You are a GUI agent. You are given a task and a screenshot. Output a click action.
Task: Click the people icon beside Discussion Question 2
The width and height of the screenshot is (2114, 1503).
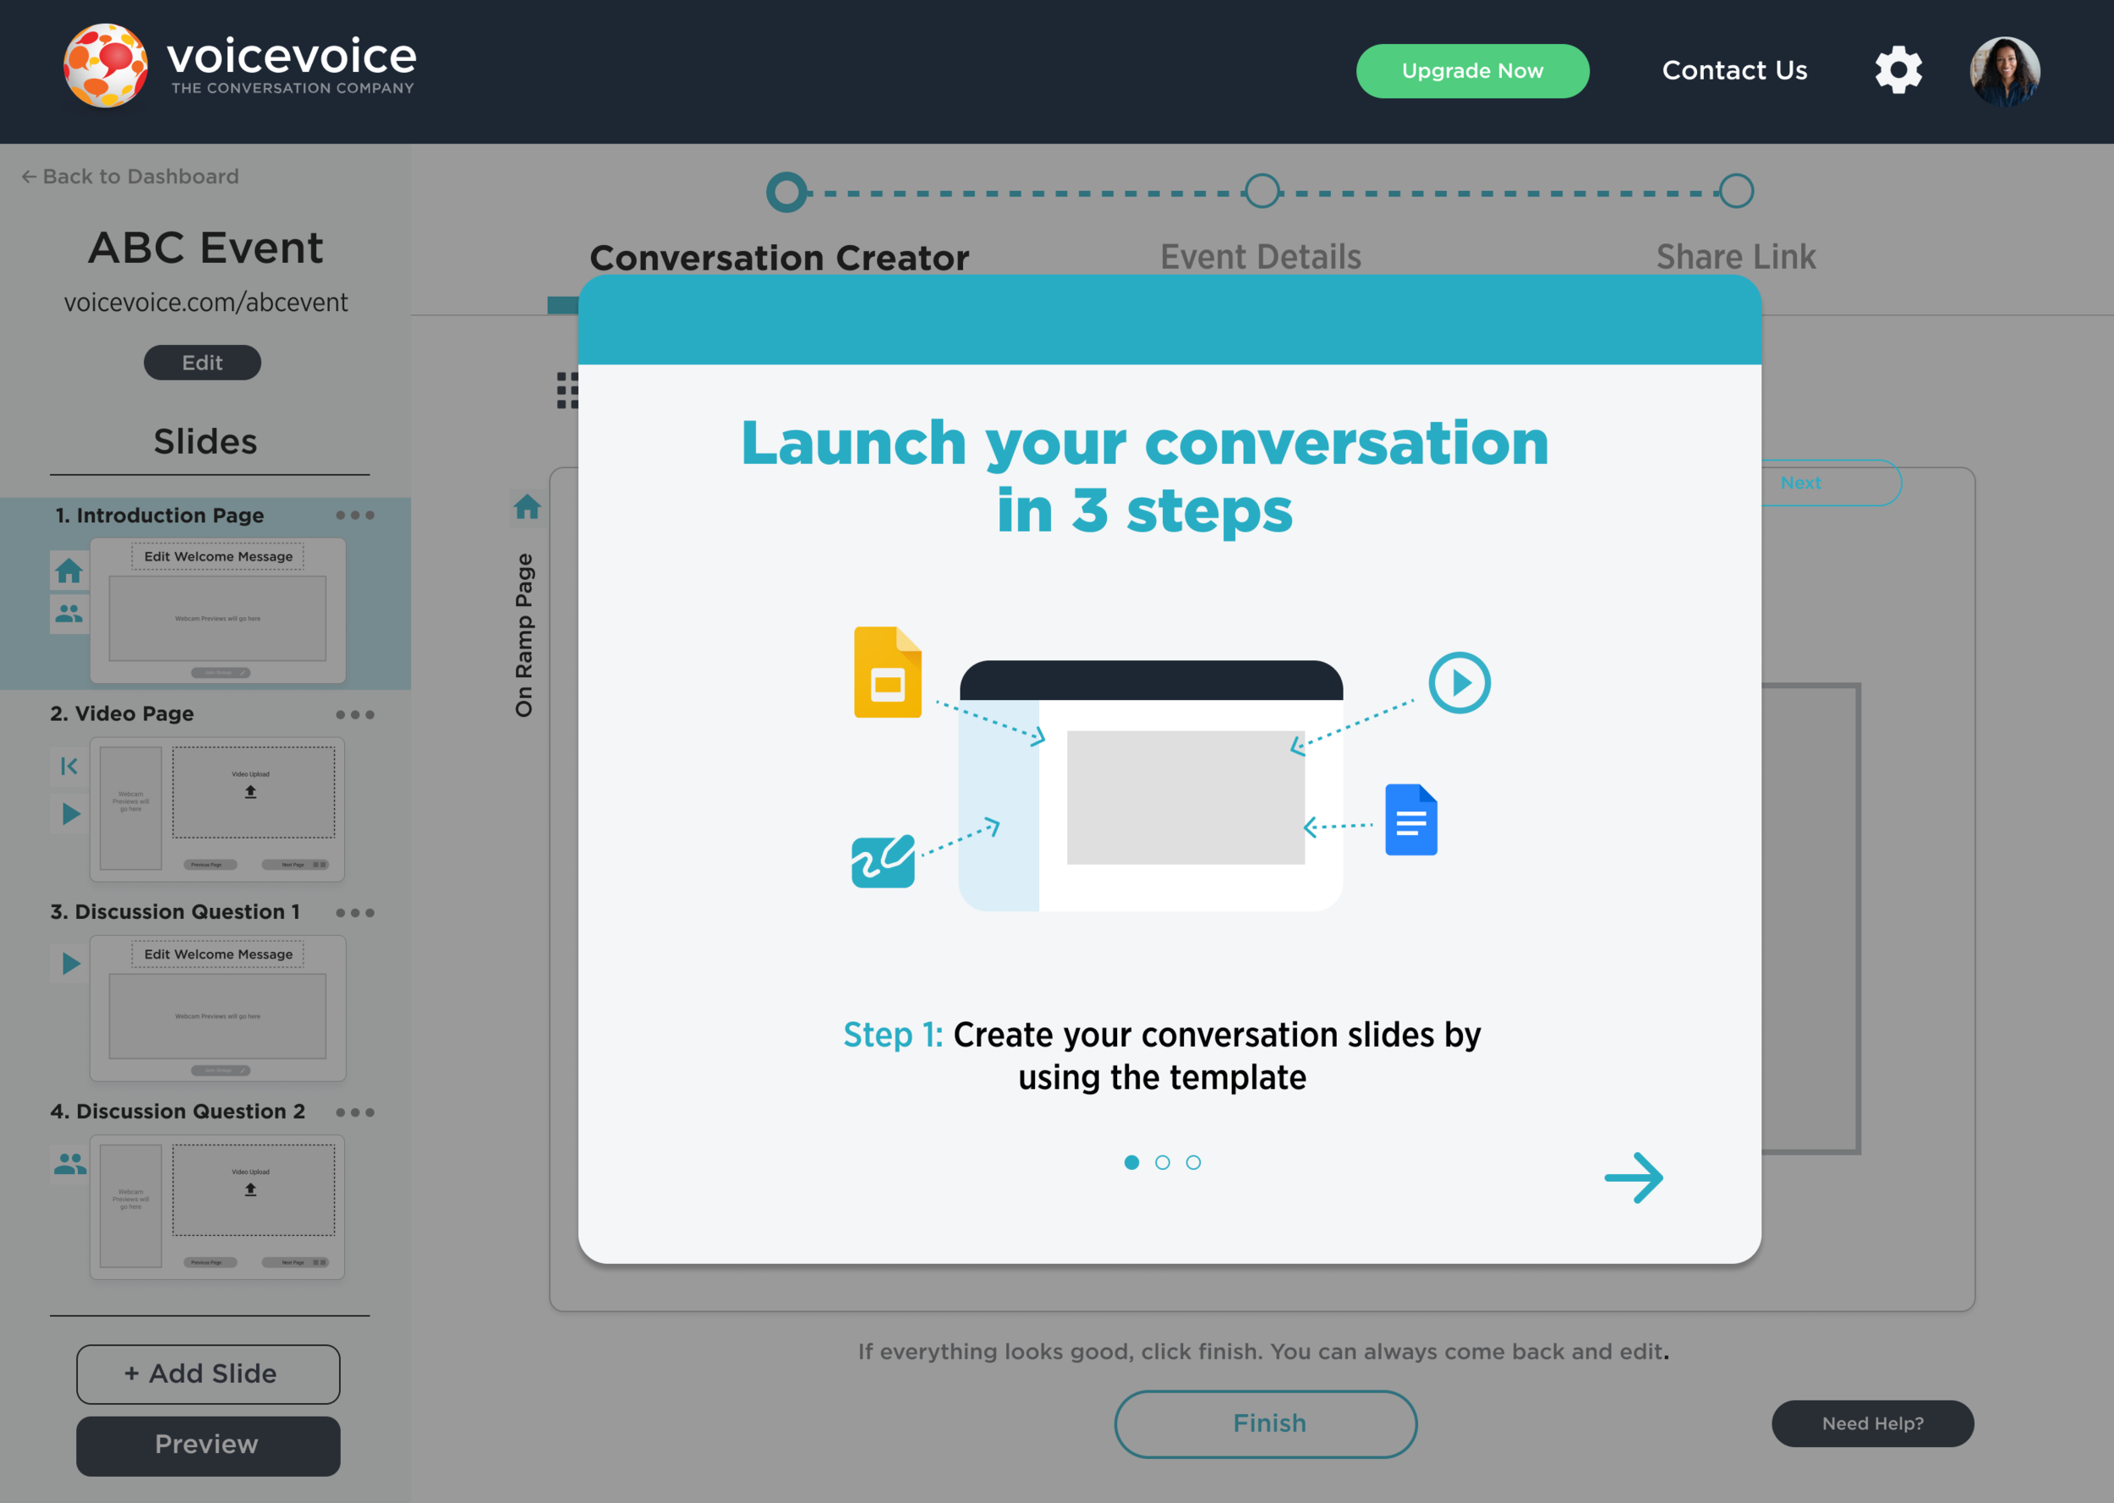coord(69,1163)
